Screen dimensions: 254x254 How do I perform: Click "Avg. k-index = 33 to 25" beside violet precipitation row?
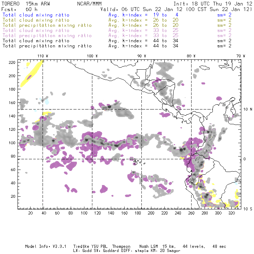143,35
